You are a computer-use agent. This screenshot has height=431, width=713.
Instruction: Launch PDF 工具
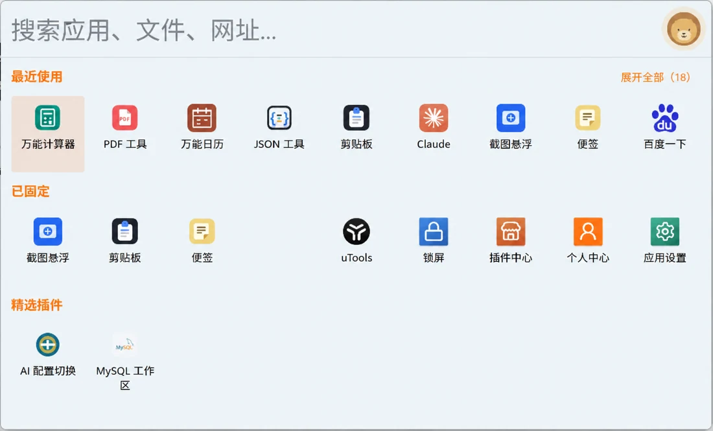point(125,127)
